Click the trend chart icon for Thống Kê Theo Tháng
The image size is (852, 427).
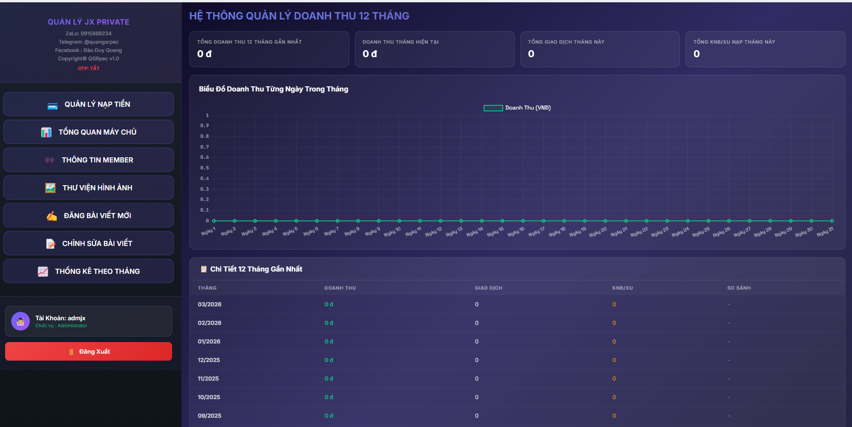click(x=43, y=272)
